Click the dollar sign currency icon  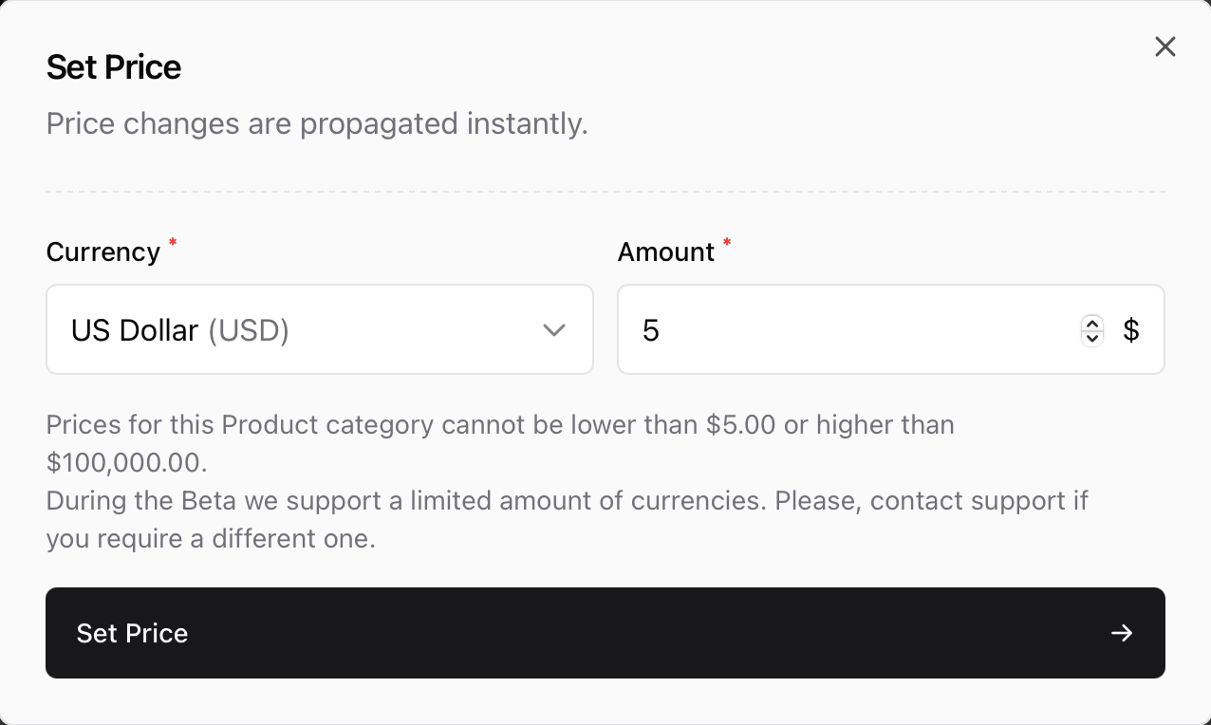pyautogui.click(x=1131, y=329)
